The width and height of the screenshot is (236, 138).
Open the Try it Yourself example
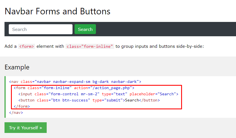coord(26,128)
